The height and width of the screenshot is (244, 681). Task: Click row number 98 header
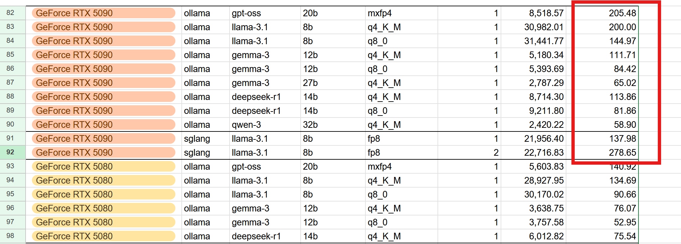[10, 236]
